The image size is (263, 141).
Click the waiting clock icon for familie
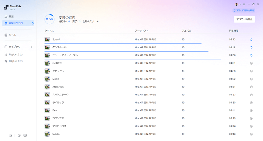(251, 134)
